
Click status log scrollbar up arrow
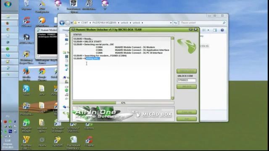pos(173,38)
